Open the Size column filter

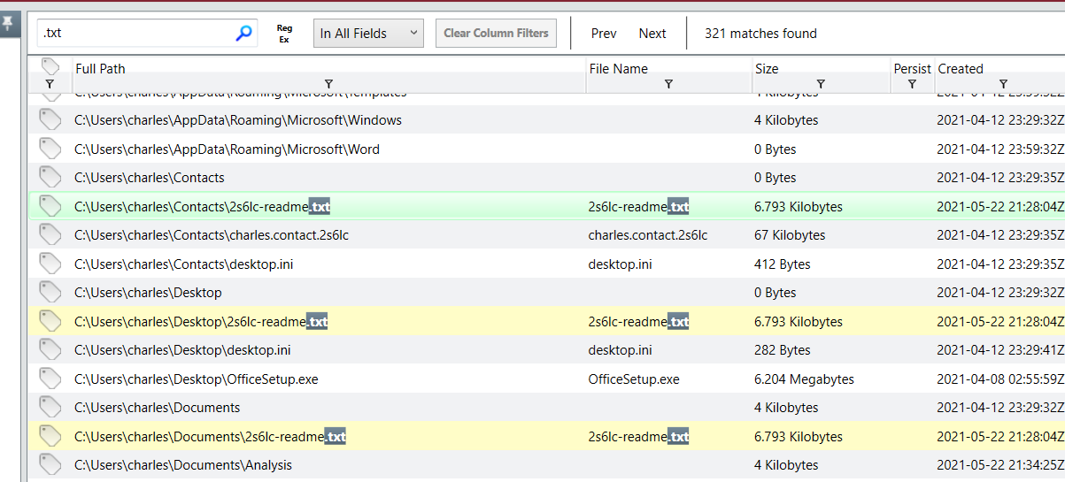coord(821,84)
